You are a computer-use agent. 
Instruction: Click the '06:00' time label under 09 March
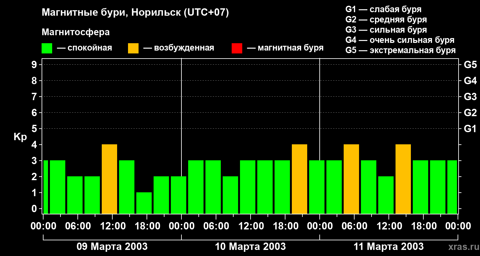tap(78, 226)
